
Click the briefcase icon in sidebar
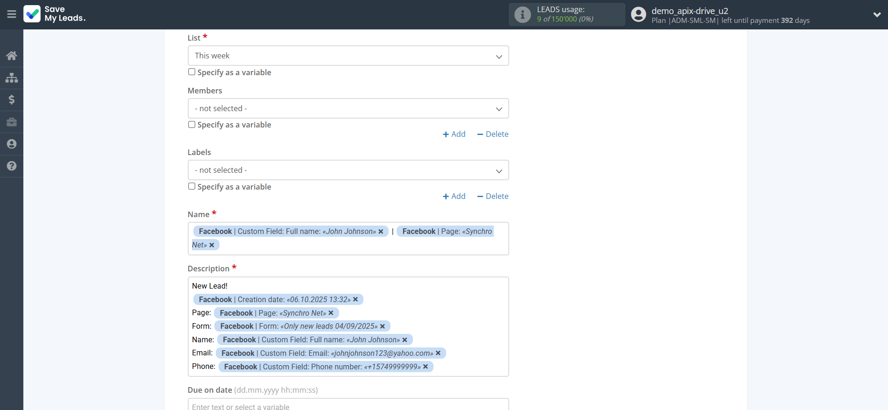pyautogui.click(x=12, y=122)
